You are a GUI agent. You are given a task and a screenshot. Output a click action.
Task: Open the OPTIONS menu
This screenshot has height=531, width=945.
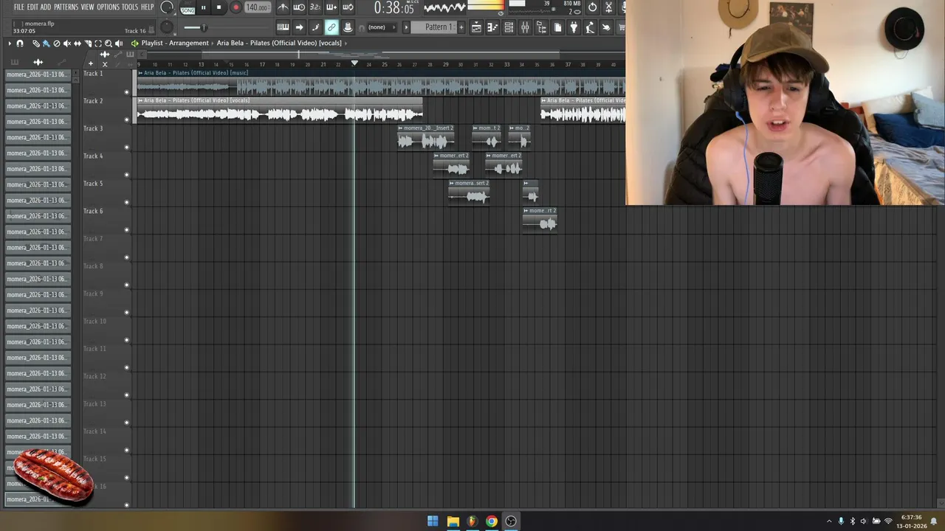108,7
